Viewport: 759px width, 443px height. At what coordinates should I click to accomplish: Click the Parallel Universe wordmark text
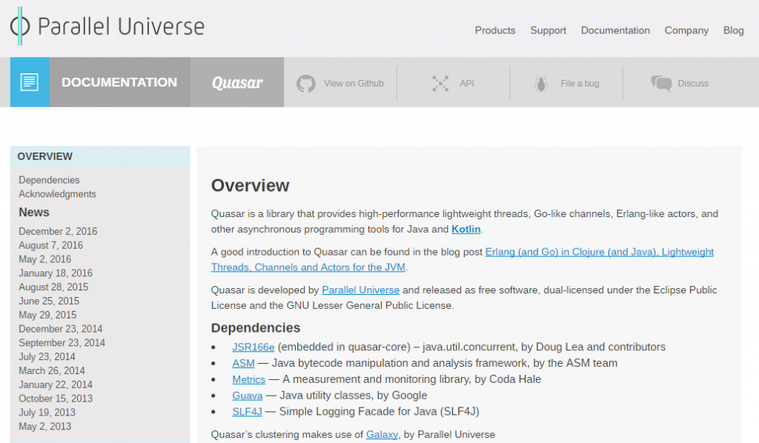point(121,27)
